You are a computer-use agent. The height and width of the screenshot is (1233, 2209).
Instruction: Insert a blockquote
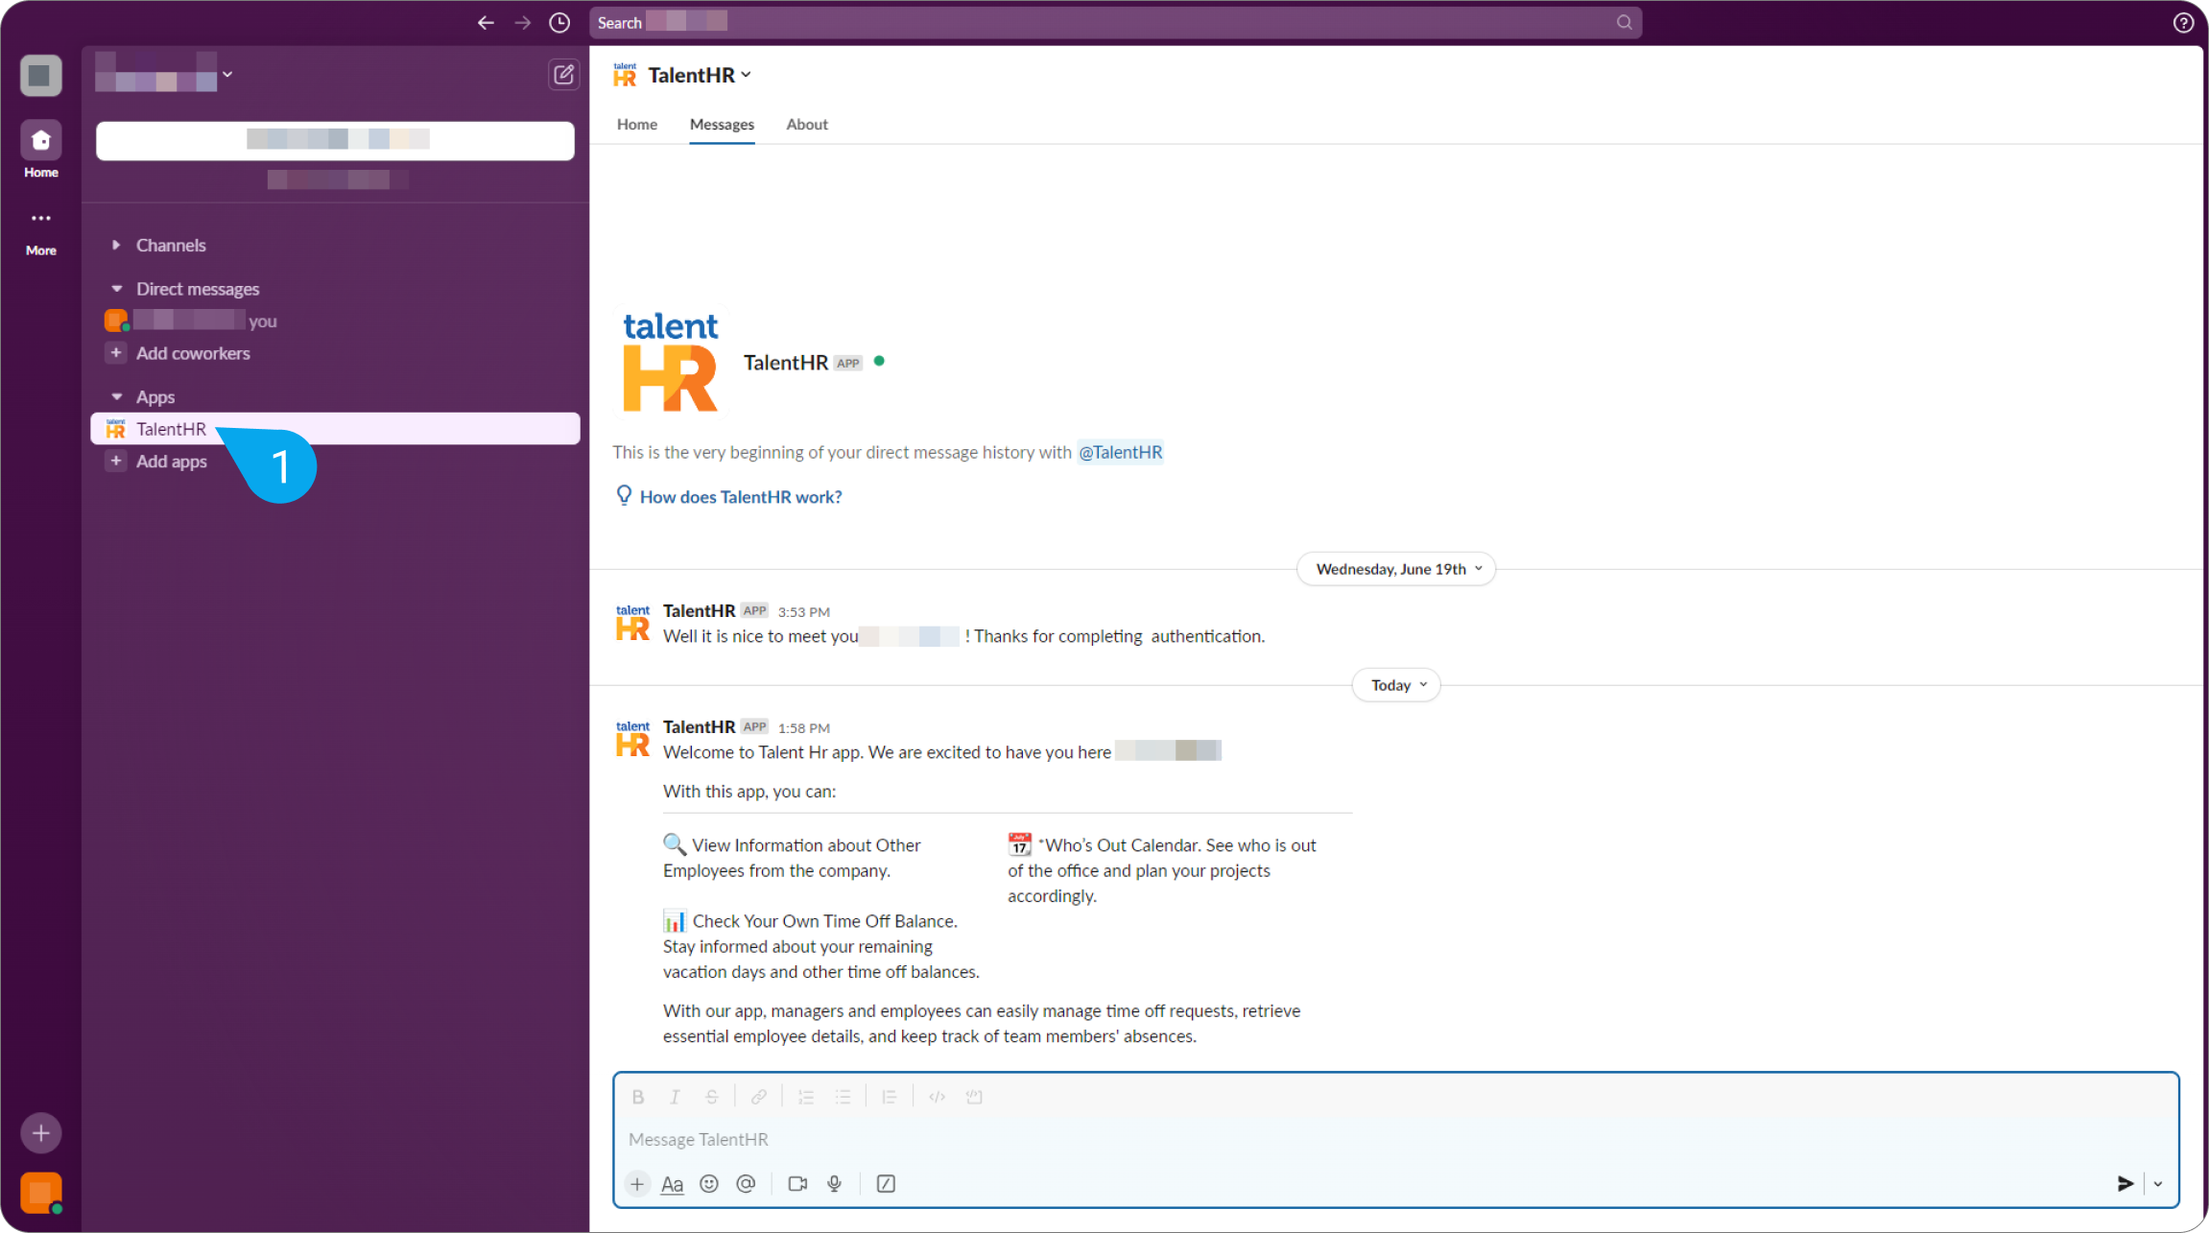(890, 1097)
